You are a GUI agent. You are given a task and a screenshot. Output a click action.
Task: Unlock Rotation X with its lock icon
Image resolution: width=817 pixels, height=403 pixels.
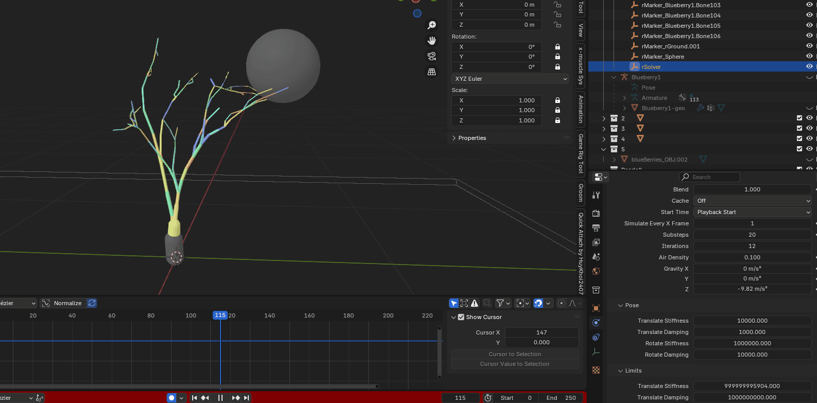[557, 47]
